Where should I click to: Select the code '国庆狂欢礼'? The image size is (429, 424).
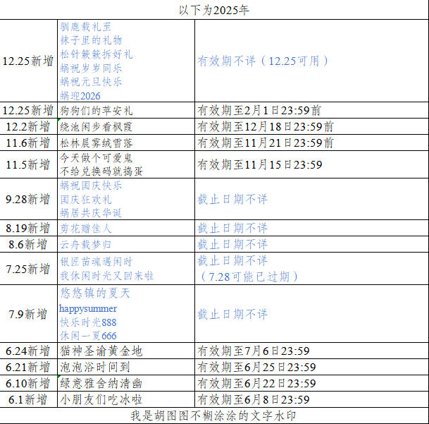coord(86,200)
